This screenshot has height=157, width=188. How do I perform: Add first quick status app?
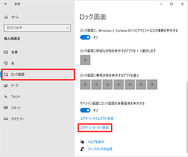85,85
